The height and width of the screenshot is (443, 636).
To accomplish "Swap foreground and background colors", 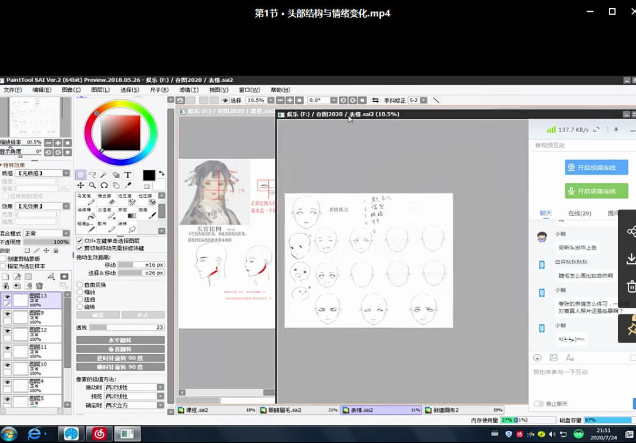I will point(161,173).
